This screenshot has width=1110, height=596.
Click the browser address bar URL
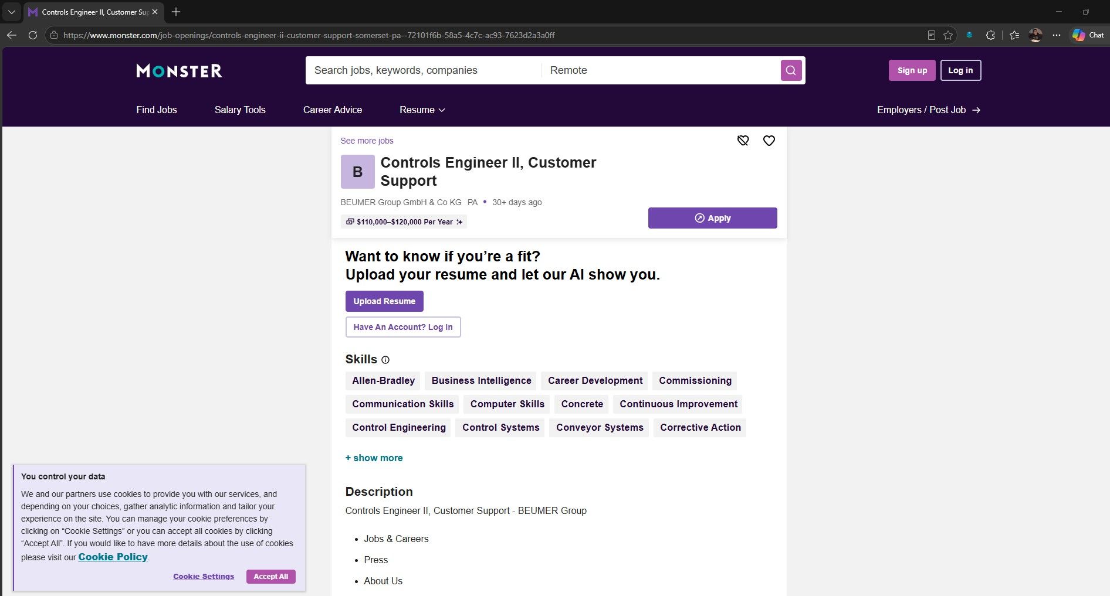(x=309, y=35)
